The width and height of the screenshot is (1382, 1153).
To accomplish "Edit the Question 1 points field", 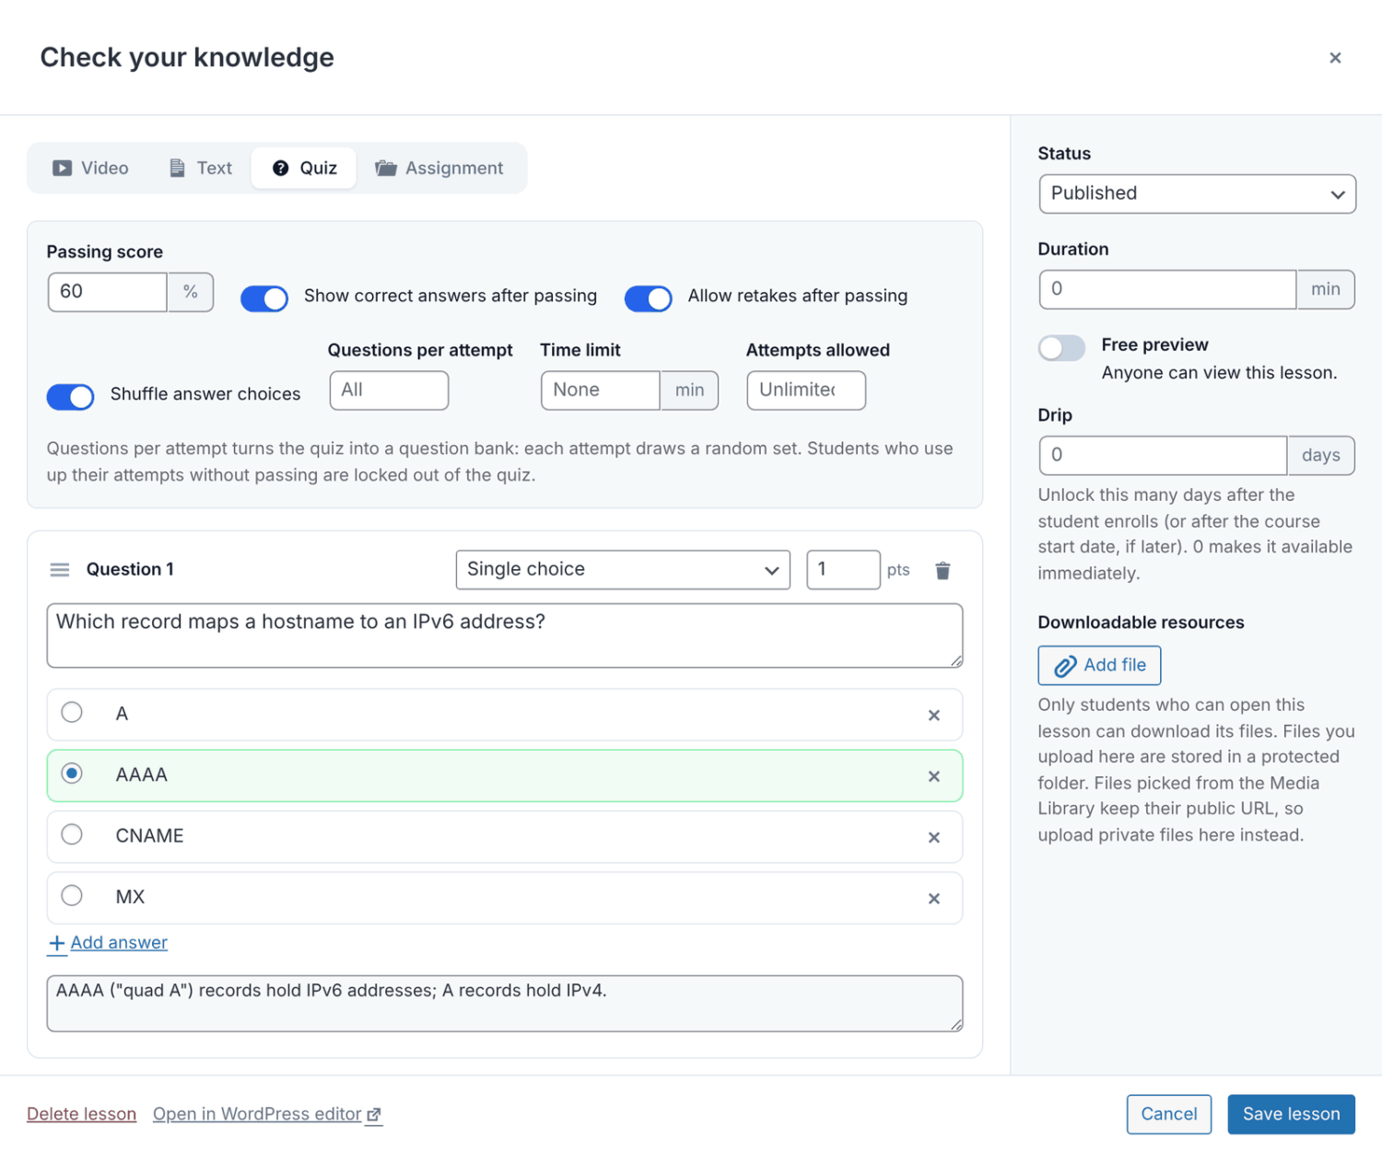I will pos(843,570).
